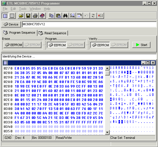The image size is (158, 147).
Task: Click the red arrow bracket icon
Action: pos(100,16)
